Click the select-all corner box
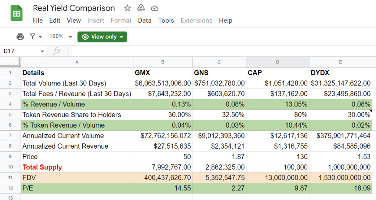The height and width of the screenshot is (200, 376). pyautogui.click(x=10, y=62)
